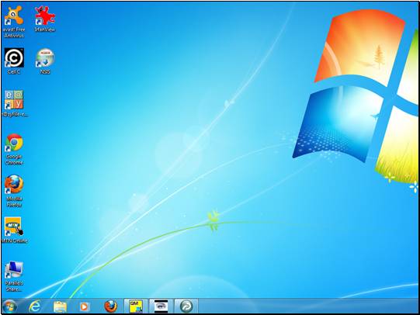
Task: Click the MTN Online desktop icon
Action: (x=14, y=230)
